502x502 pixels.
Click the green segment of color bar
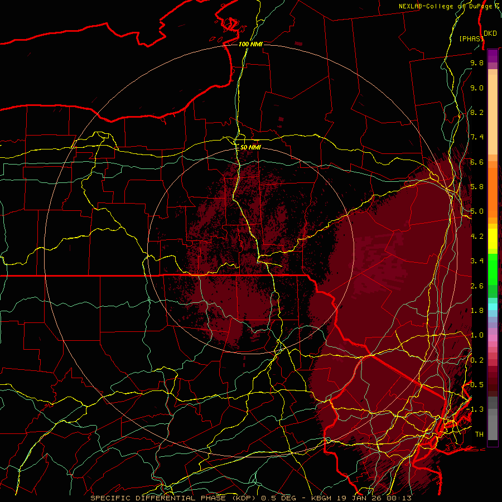[x=493, y=269]
